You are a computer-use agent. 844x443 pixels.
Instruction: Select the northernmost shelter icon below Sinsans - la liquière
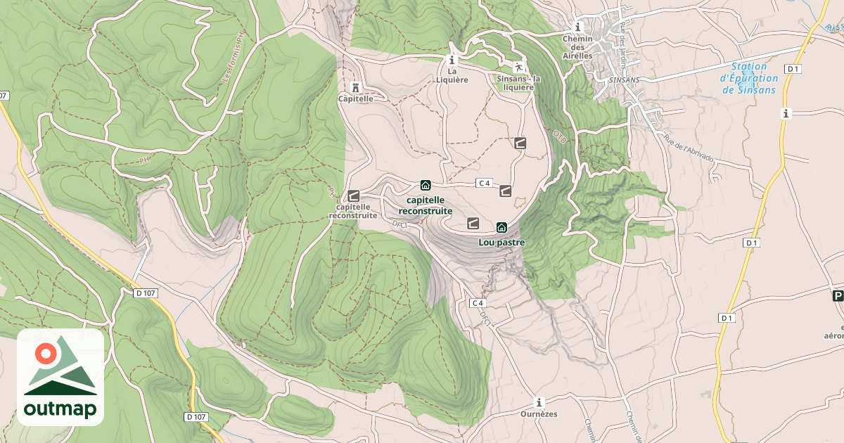coord(520,143)
